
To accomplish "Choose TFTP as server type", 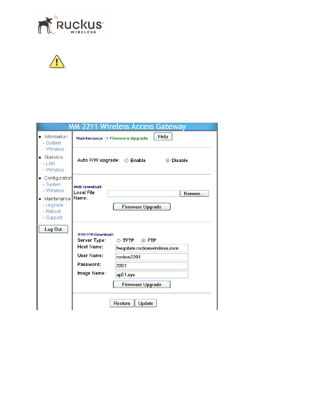I will (119, 241).
